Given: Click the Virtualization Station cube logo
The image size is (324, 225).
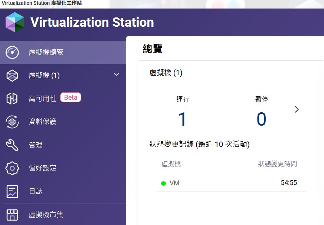Looking at the screenshot, I should click(15, 22).
